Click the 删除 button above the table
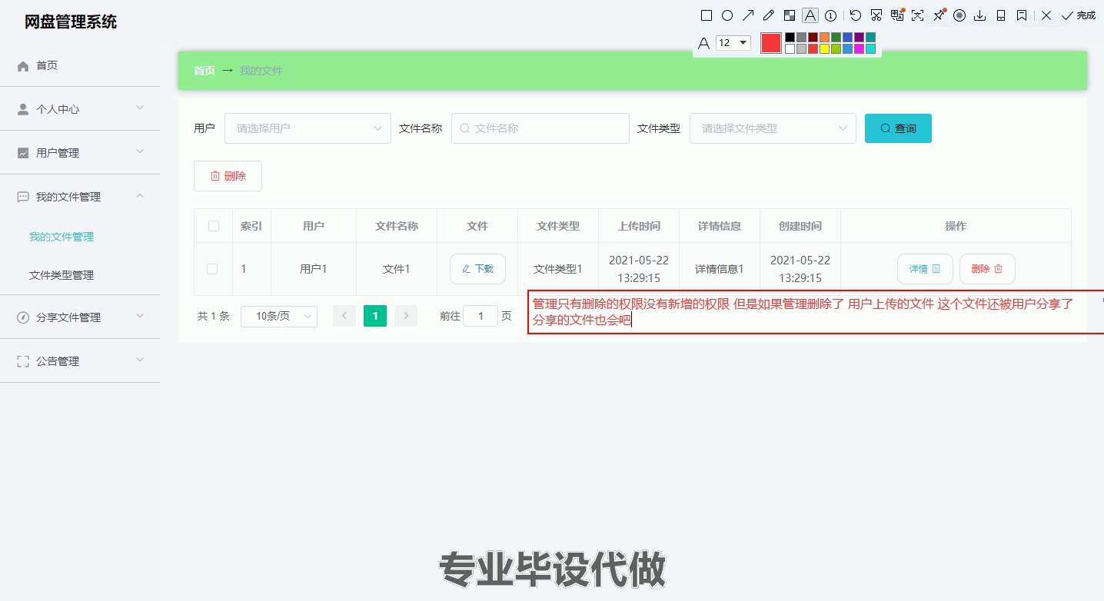 point(228,176)
